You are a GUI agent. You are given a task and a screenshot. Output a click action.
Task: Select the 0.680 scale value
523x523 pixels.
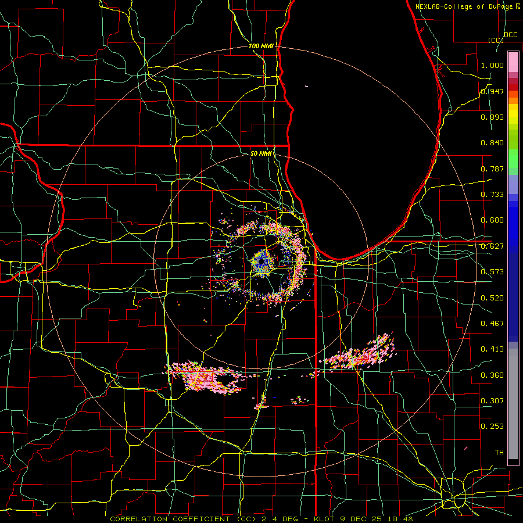(x=492, y=220)
